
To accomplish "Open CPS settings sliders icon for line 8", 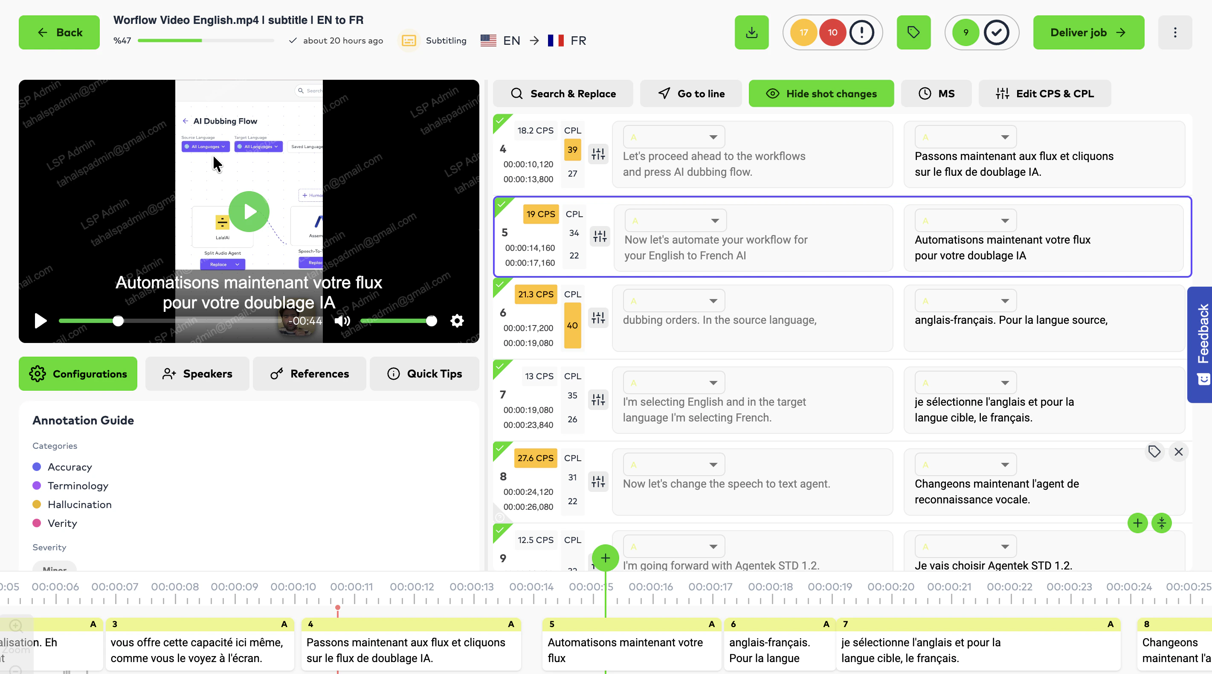I will pyautogui.click(x=598, y=482).
